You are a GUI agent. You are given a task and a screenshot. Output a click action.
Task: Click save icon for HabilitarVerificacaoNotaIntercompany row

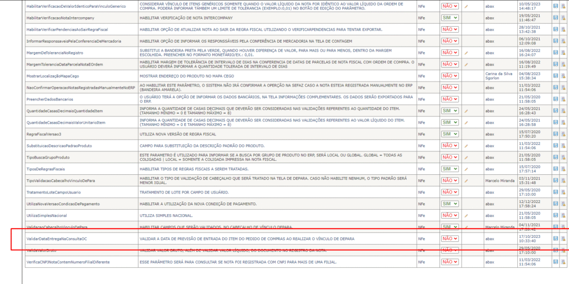point(555,18)
